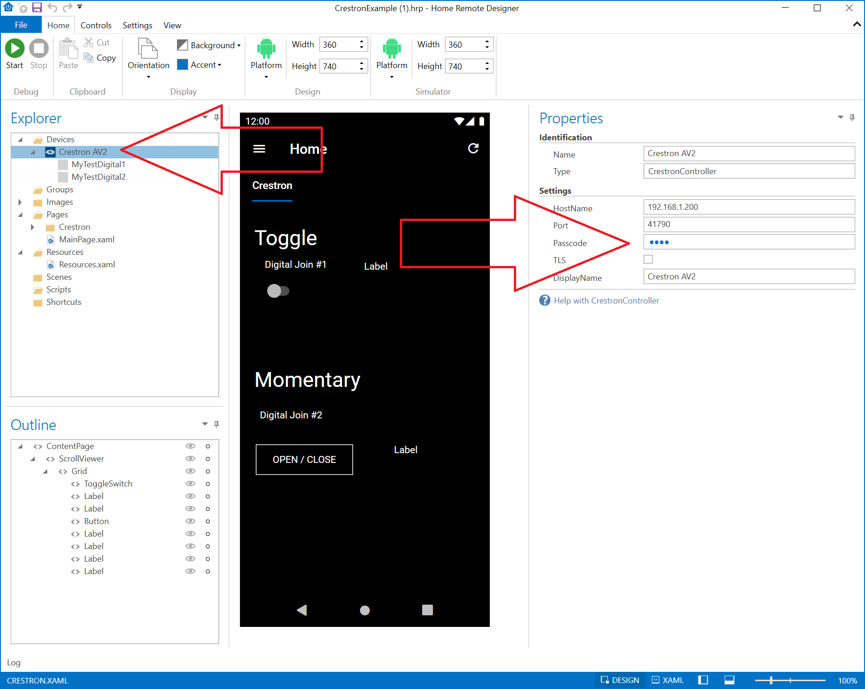Start debugging with the green Start button
The image size is (865, 689).
tap(14, 48)
